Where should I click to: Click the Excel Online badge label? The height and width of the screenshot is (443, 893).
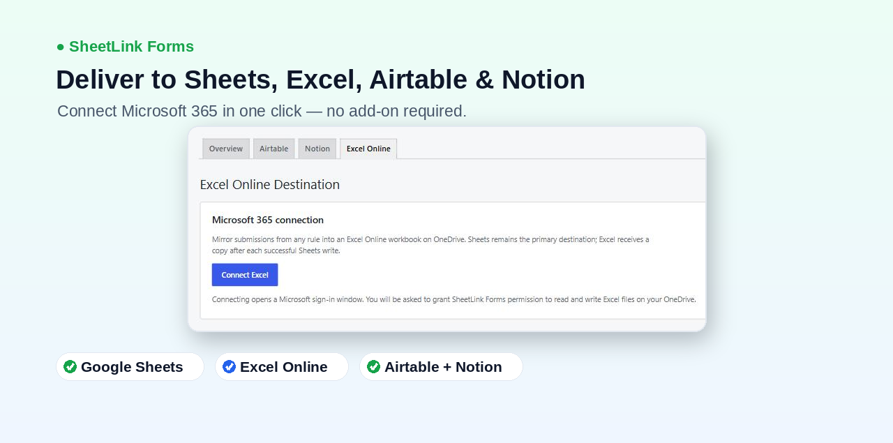284,367
